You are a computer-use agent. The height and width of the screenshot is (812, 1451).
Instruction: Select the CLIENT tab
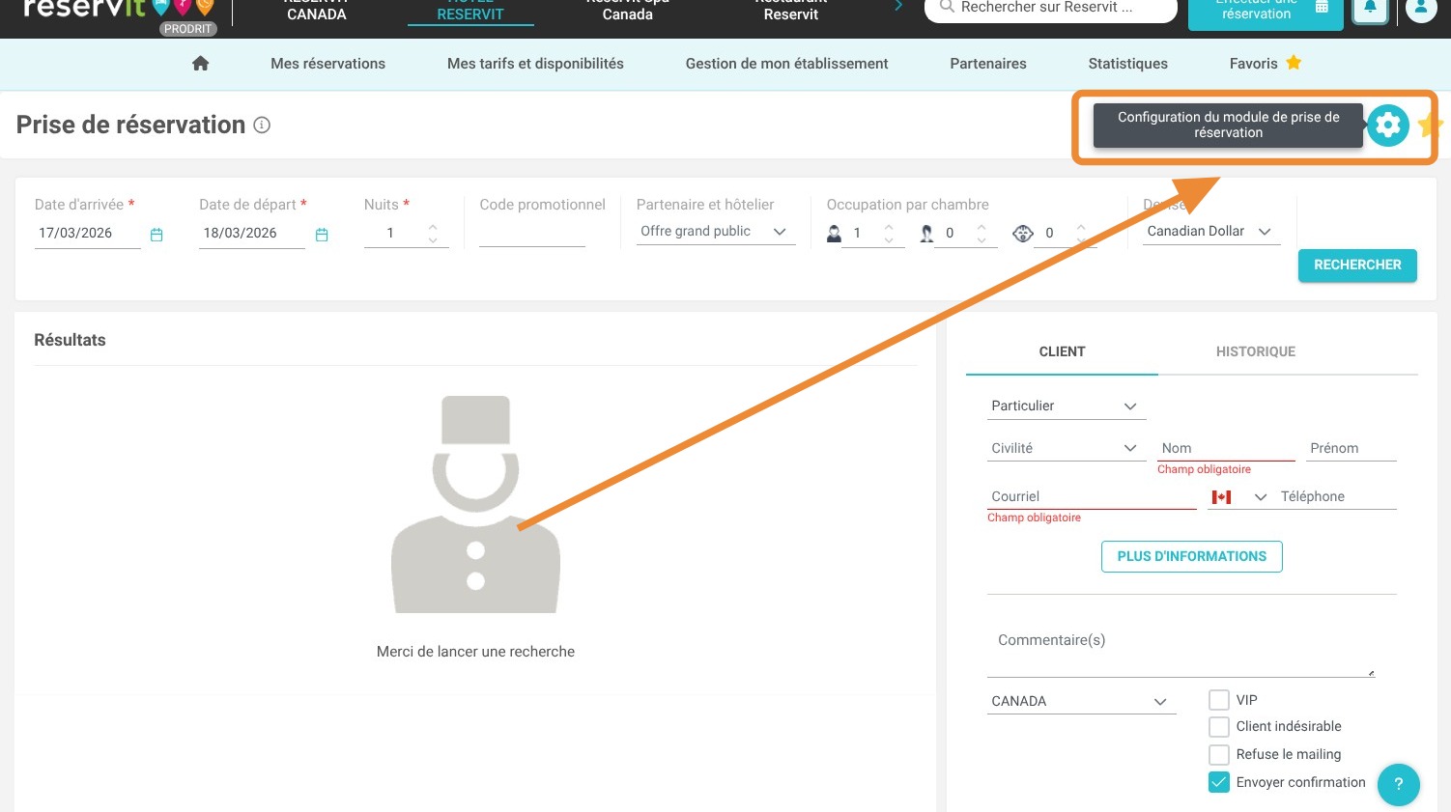[1062, 351]
